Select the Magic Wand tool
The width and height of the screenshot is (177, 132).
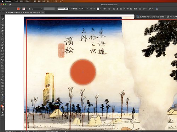2,22
